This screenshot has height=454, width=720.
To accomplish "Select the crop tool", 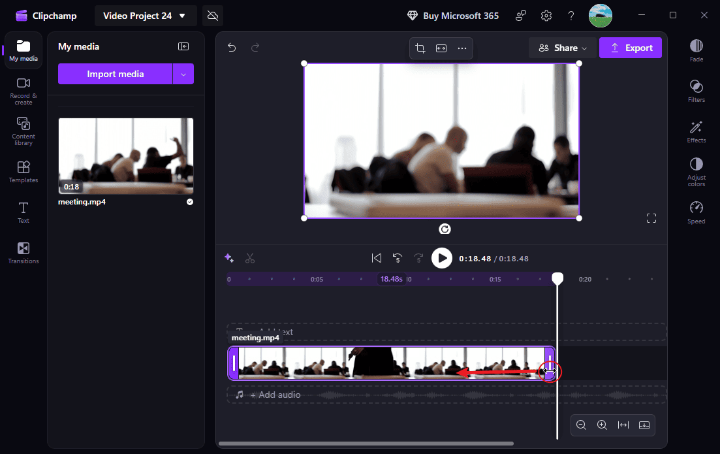I will click(x=420, y=48).
